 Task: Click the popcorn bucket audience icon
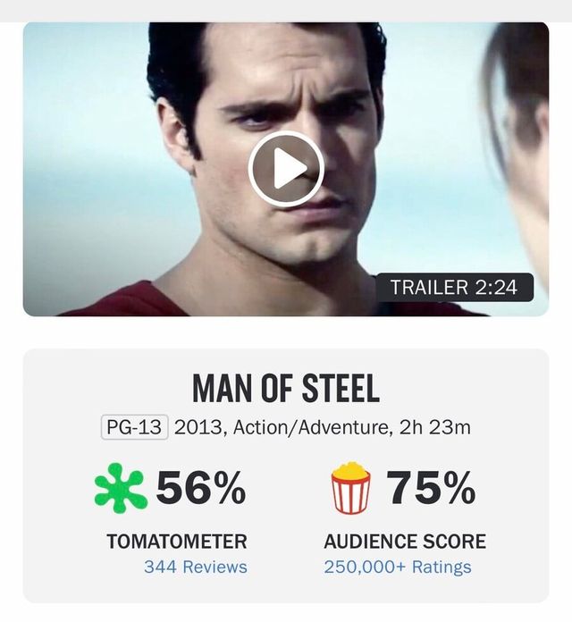(350, 488)
